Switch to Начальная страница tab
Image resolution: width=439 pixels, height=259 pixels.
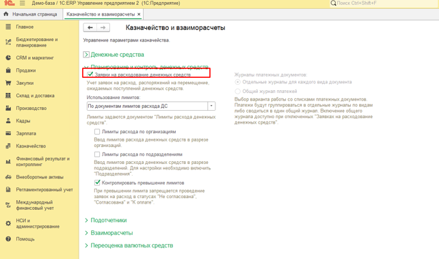tap(31, 14)
